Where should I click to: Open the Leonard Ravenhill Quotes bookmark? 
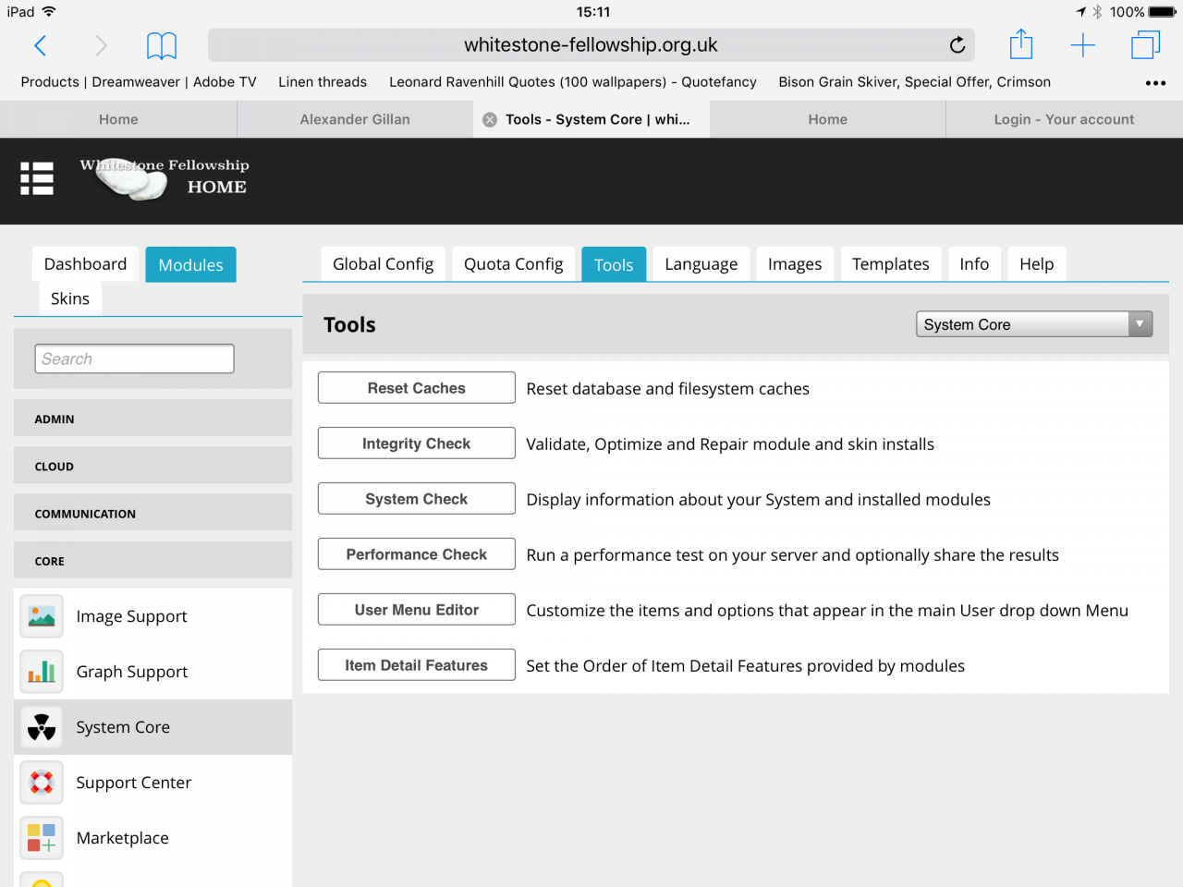(x=573, y=82)
